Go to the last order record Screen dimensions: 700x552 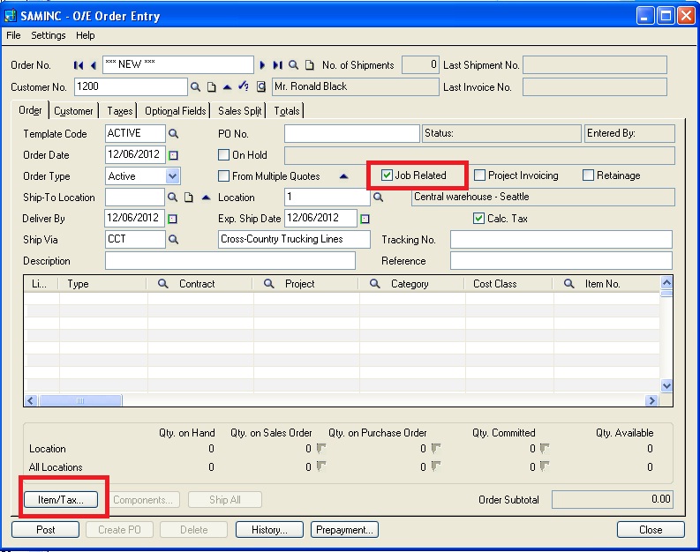click(x=277, y=65)
